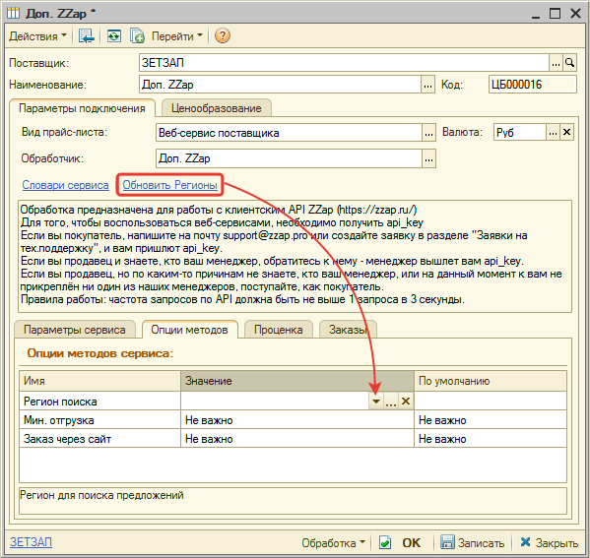Screen dimensions: 590x558
Task: Click the refresh icon in the toolbar
Action: (113, 36)
